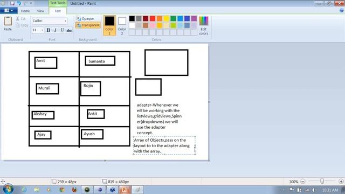Open the Edit colors dialog
The image size is (345, 194).
[x=204, y=25]
